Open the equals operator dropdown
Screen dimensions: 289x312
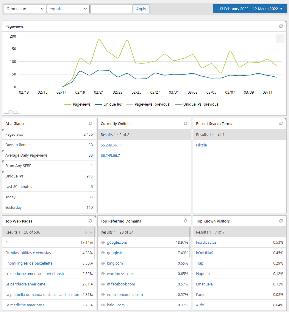coord(68,9)
